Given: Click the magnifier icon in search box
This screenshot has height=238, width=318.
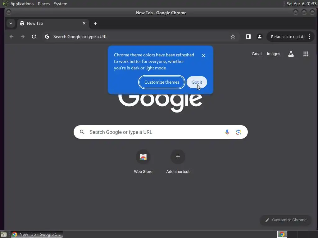Looking at the screenshot, I should point(82,132).
